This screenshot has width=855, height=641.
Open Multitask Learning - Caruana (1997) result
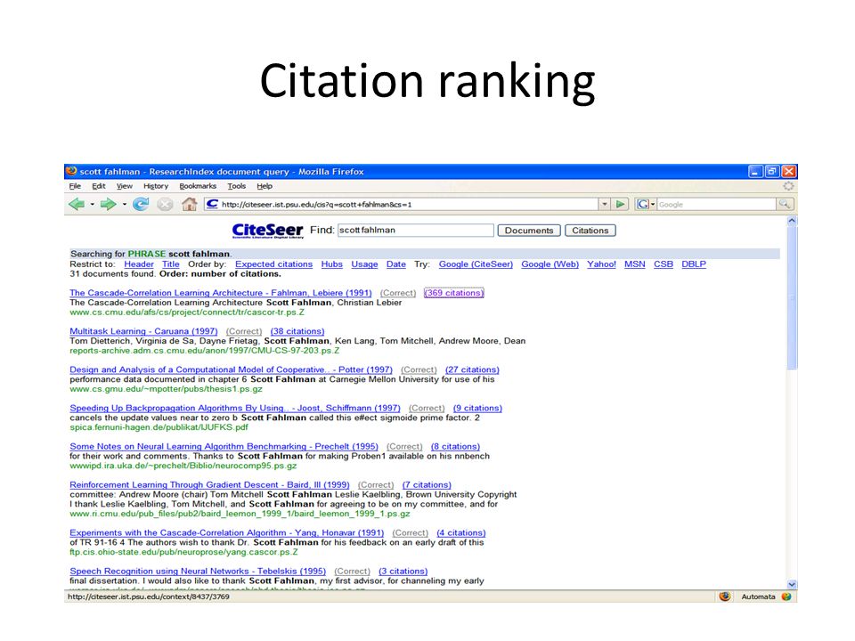click(x=143, y=331)
